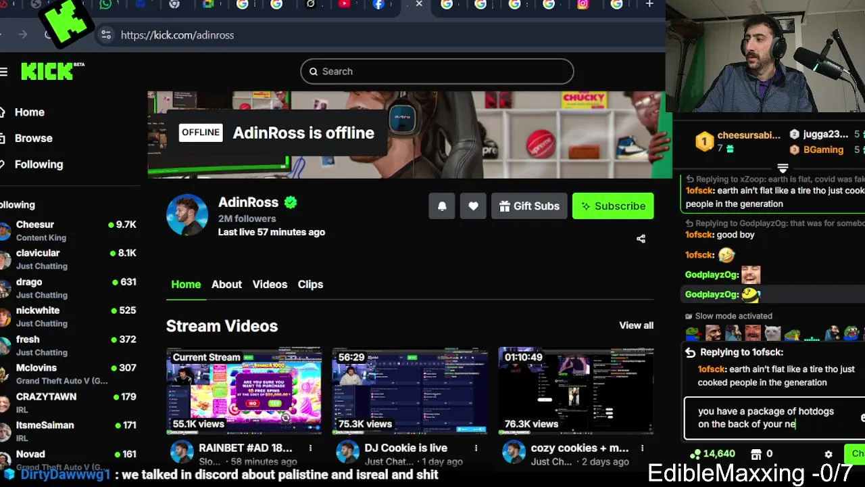Click the Kick logo in the header

tap(47, 71)
